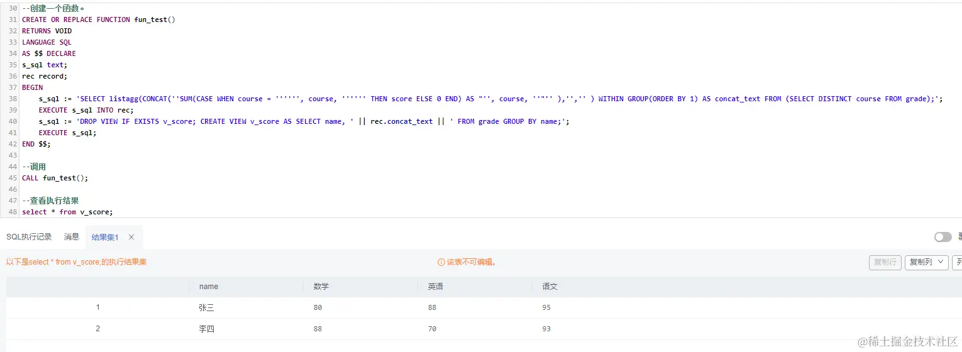Viewport: 962px width, 352px height.
Task: Click the select * from v_score line
Action: click(67, 212)
